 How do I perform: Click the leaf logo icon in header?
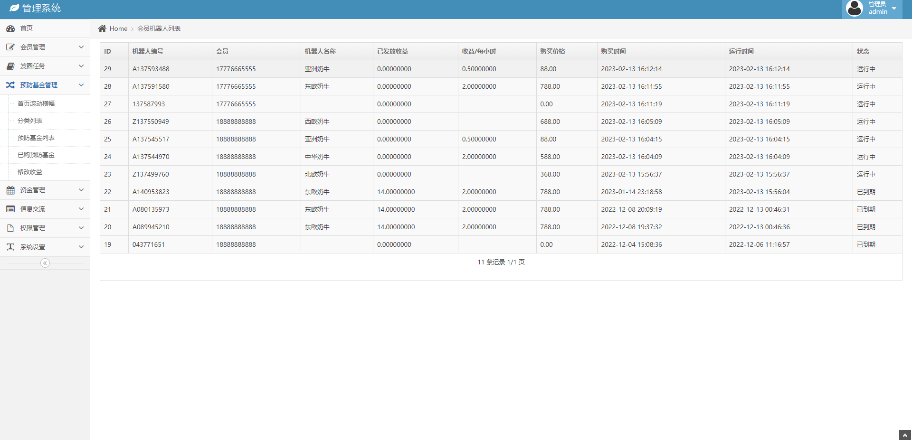point(14,8)
